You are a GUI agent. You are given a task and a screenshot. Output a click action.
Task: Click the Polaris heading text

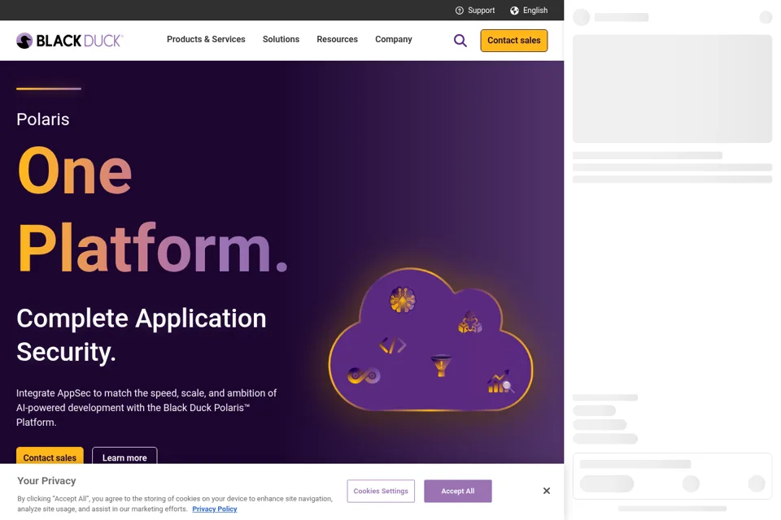click(x=43, y=119)
